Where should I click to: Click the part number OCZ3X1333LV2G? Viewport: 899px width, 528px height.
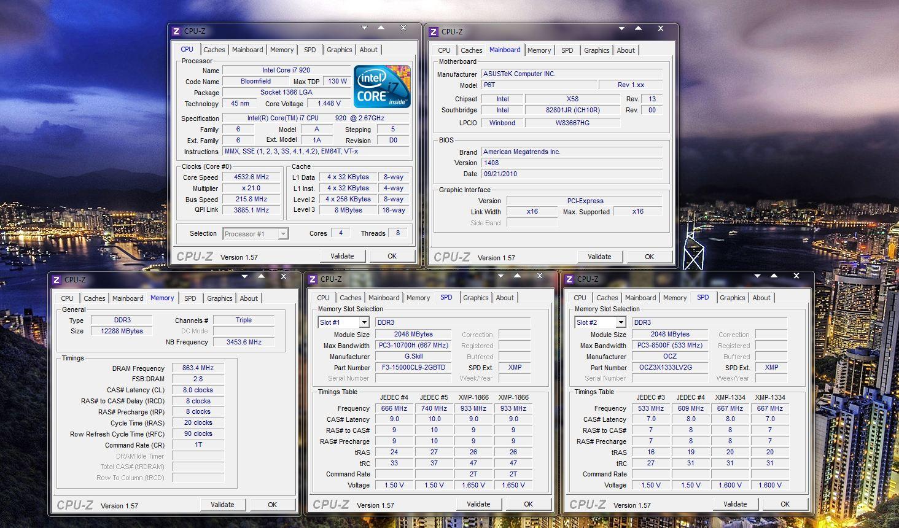pos(670,367)
